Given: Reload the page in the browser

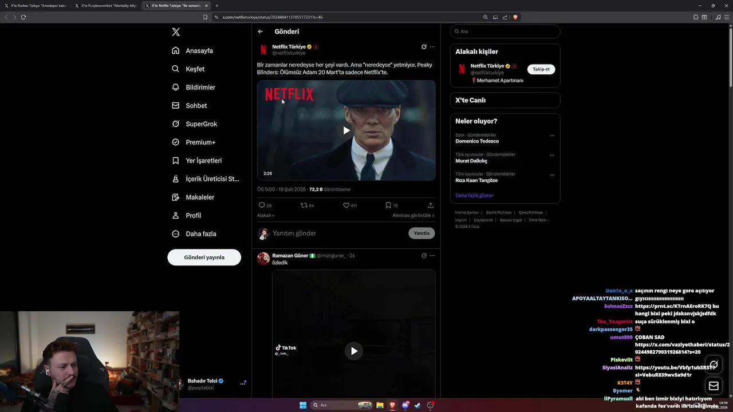Looking at the screenshot, I should coord(23,17).
